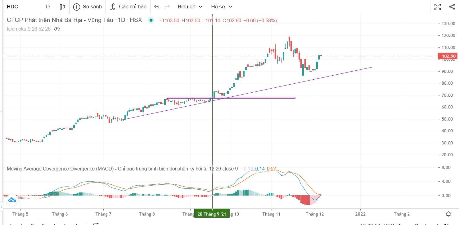This screenshot has height=225, width=459.
Task: Click the Tháng 11 time axis label
Action: 272,214
